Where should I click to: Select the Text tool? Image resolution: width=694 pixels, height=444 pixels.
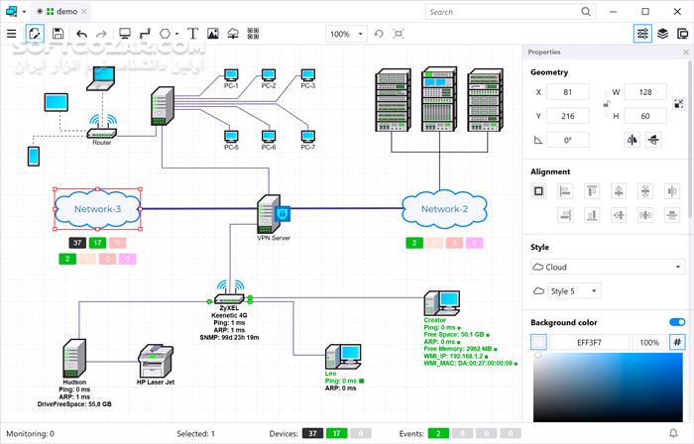click(192, 34)
